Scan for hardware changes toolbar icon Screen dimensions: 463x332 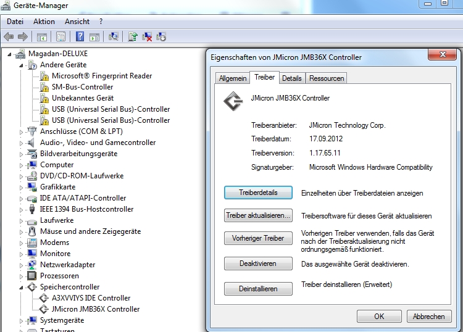point(114,37)
